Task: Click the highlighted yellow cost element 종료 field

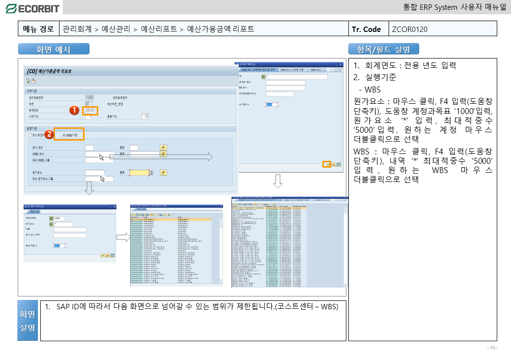Action: pyautogui.click(x=139, y=173)
